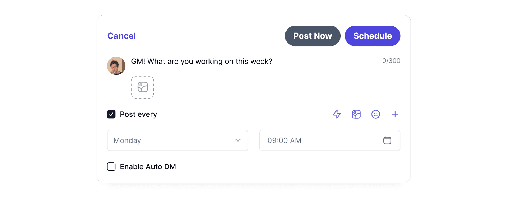Cancel the post composer
Viewport: 508px width, 197px height.
(x=121, y=36)
